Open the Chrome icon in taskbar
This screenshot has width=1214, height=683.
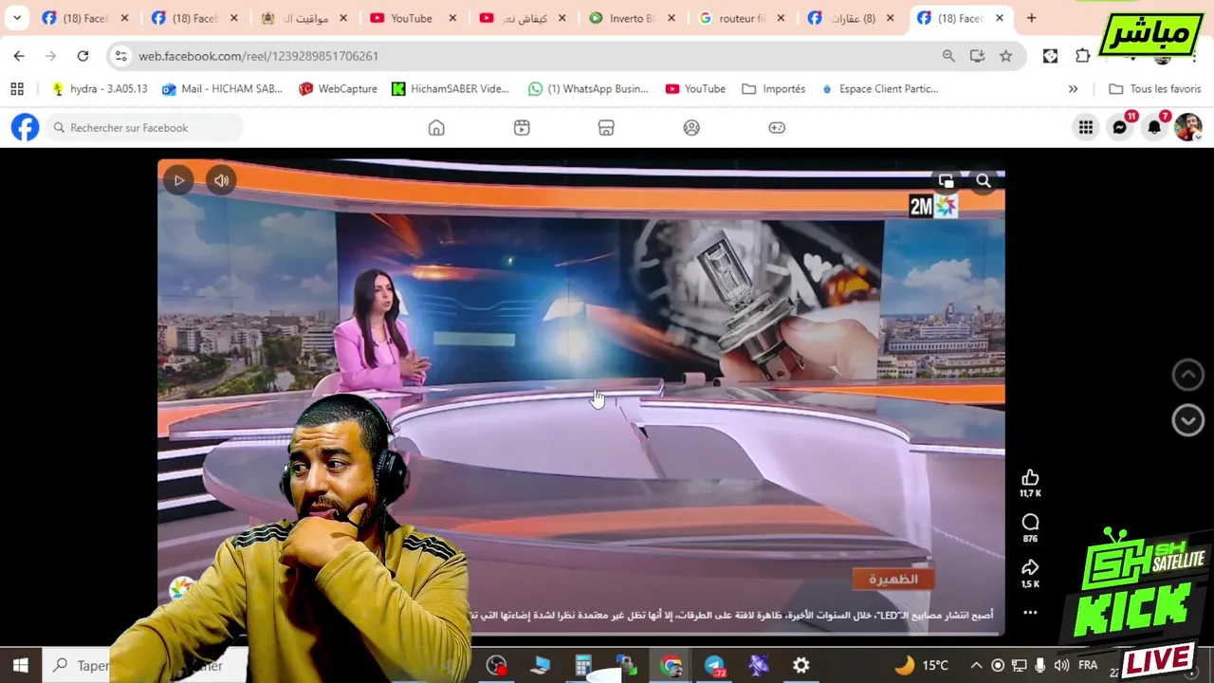671,666
